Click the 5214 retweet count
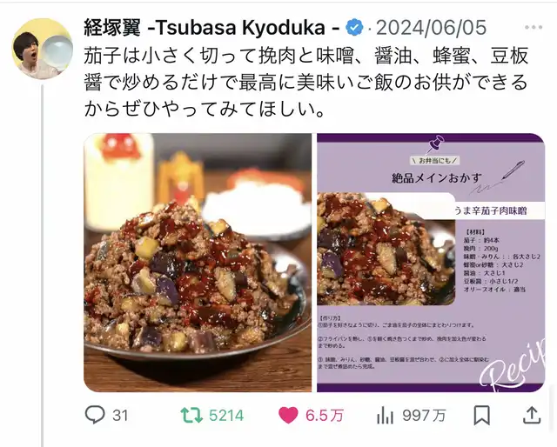 coord(226,415)
